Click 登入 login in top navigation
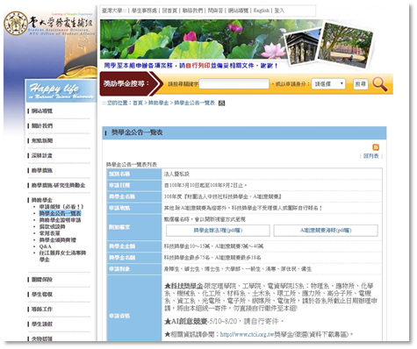Viewport: 417px width, 349px height. tap(279, 11)
